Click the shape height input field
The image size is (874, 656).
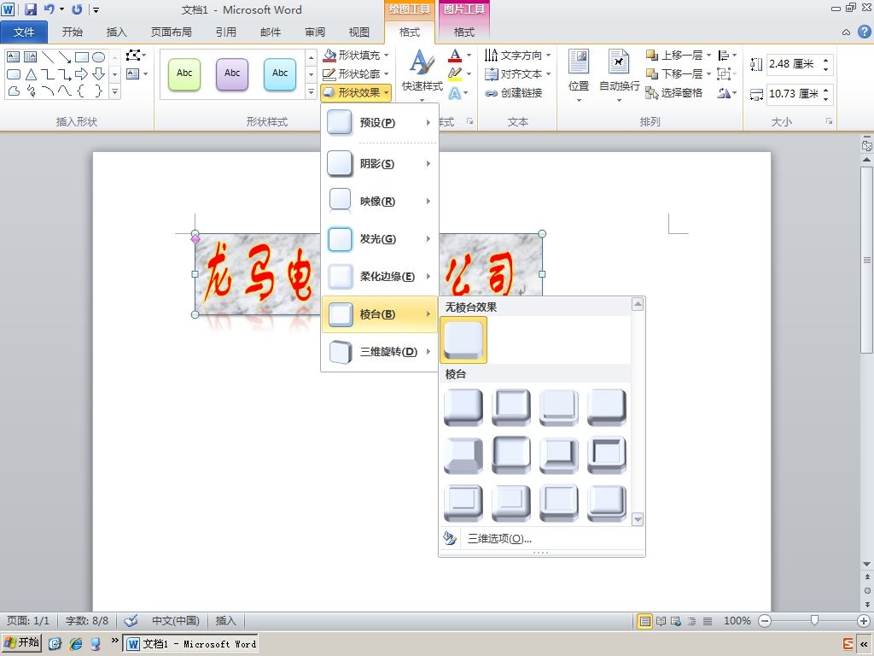click(x=794, y=64)
